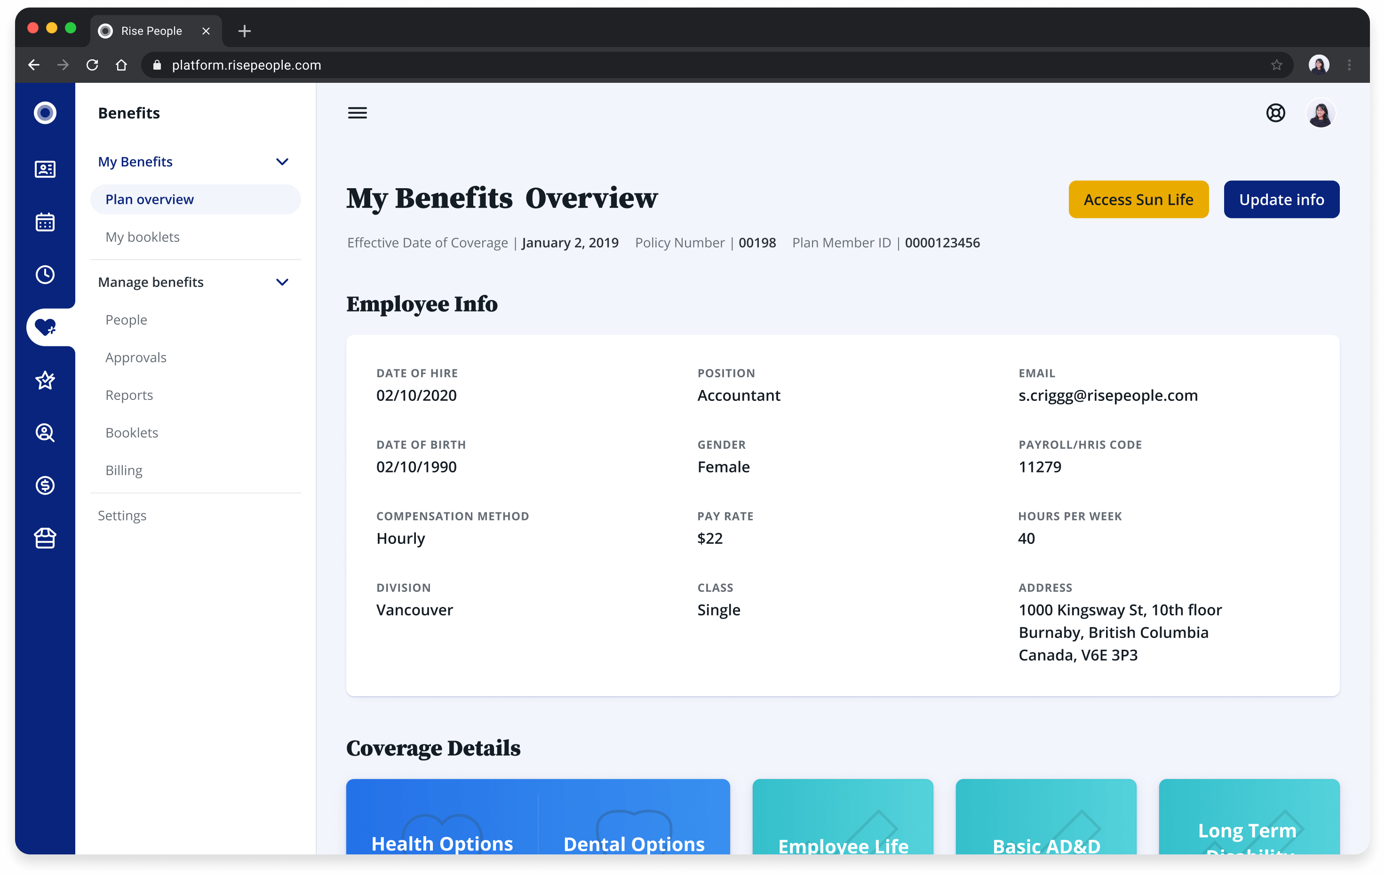The height and width of the screenshot is (877, 1385).
Task: Select the heart Benefits sidebar icon
Action: click(45, 327)
